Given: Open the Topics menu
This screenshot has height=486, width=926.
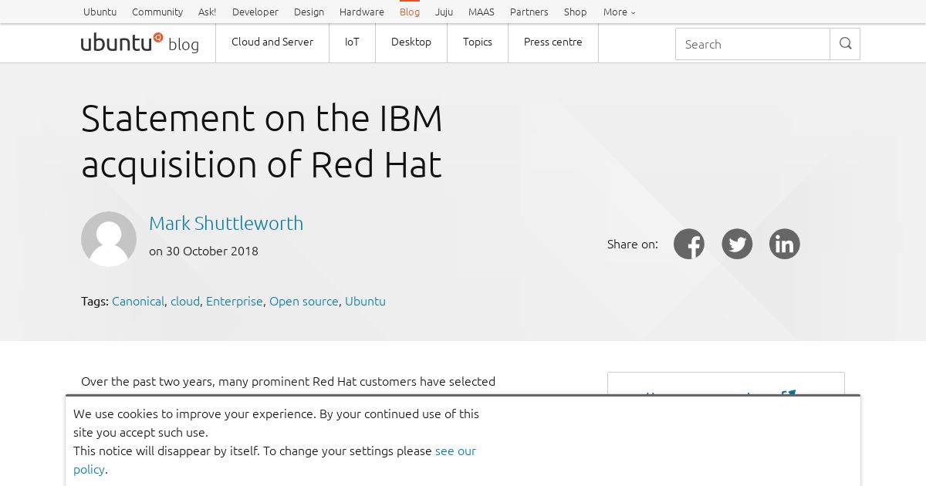Looking at the screenshot, I should 478,42.
